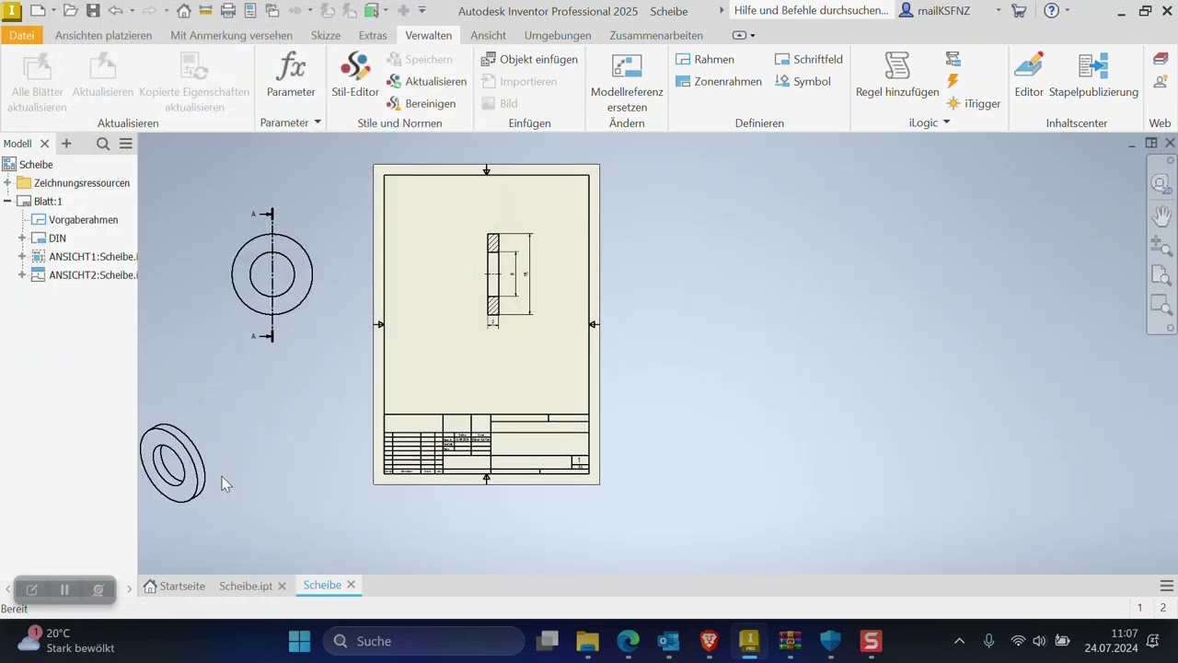Collapse the Blatt:1 tree node
Viewport: 1178px width, 663px height.
(x=7, y=202)
